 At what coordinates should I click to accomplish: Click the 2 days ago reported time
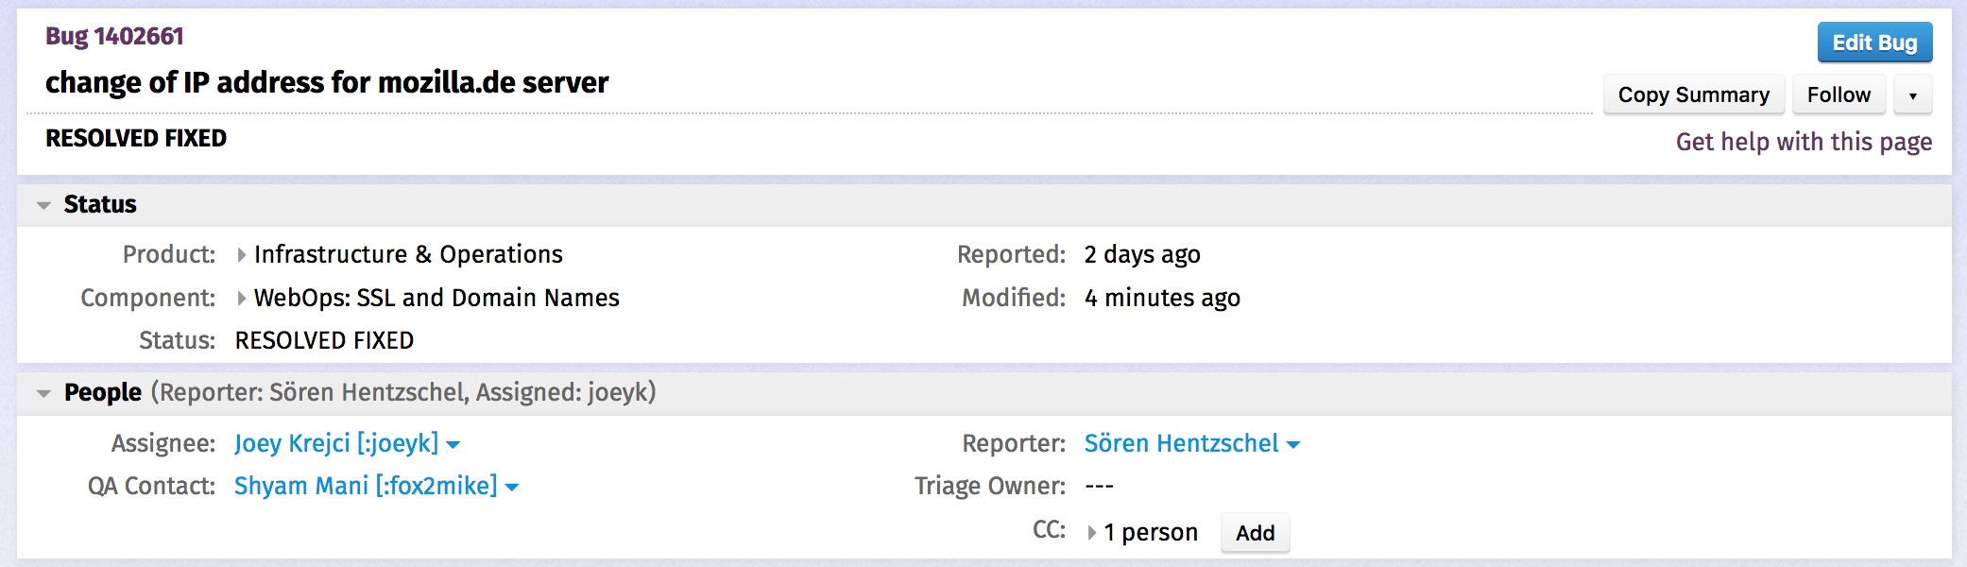(1142, 254)
